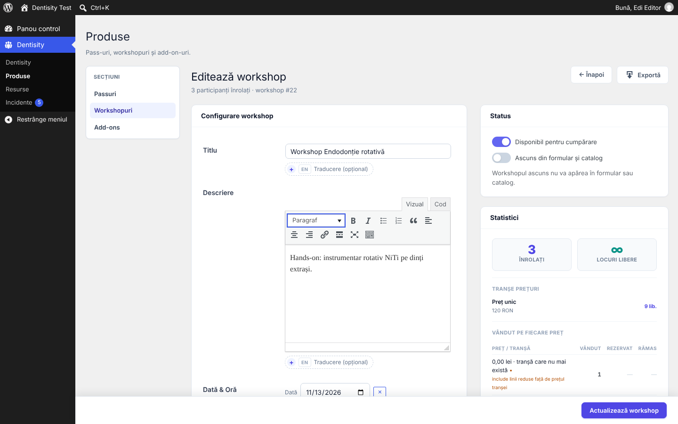Align description text left
678x424 pixels.
tap(428, 220)
